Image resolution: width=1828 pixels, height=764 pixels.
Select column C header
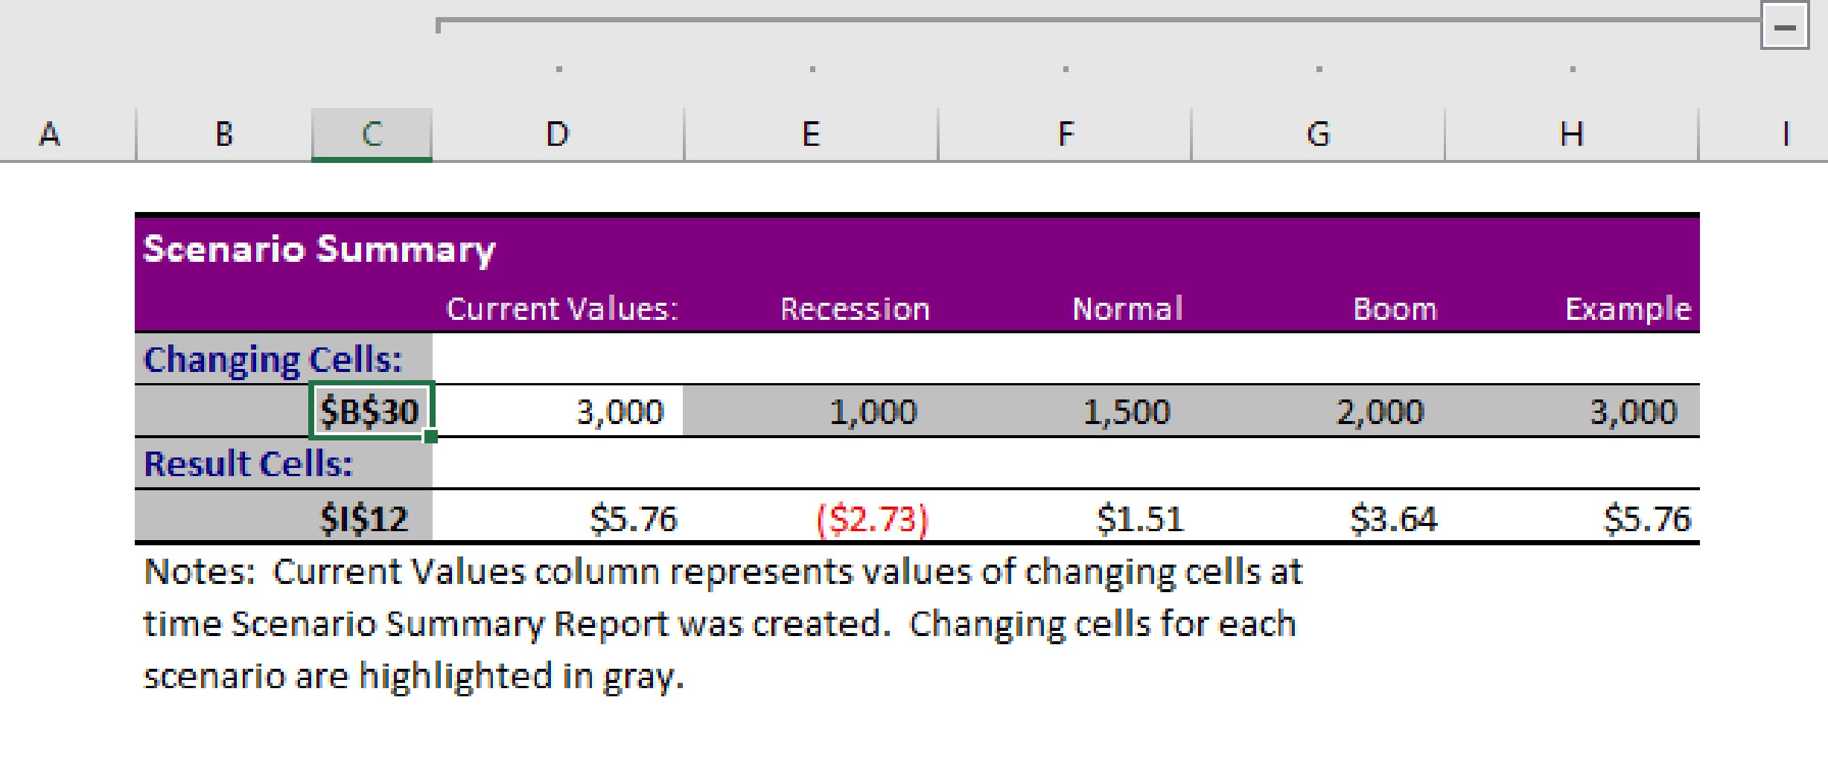[x=372, y=135]
